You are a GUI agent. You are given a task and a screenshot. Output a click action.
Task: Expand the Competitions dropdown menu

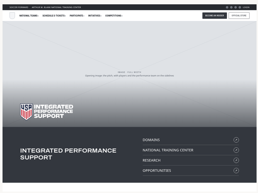(114, 15)
